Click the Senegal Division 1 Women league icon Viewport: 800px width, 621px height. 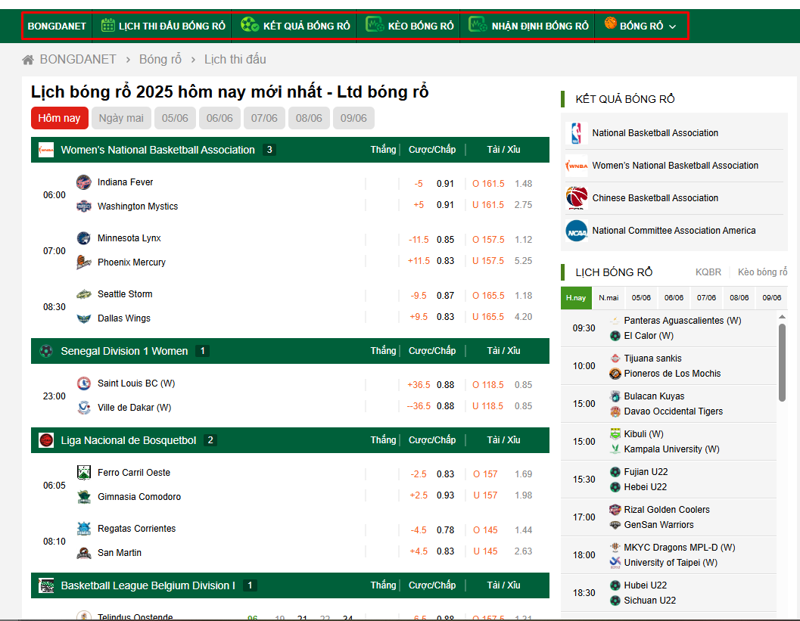pos(46,351)
